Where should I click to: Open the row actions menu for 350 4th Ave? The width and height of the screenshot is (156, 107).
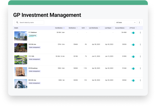tap(140, 80)
